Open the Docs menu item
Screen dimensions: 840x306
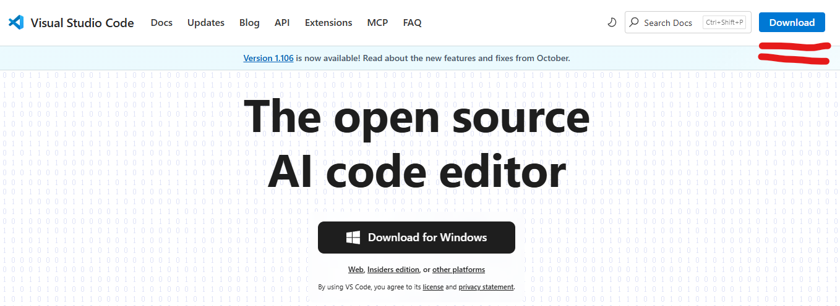click(161, 22)
